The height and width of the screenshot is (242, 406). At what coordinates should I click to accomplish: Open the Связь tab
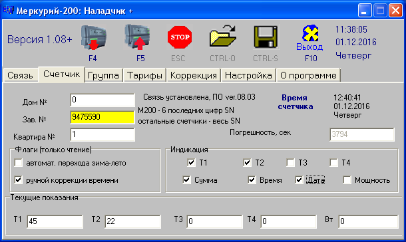pyautogui.click(x=20, y=76)
